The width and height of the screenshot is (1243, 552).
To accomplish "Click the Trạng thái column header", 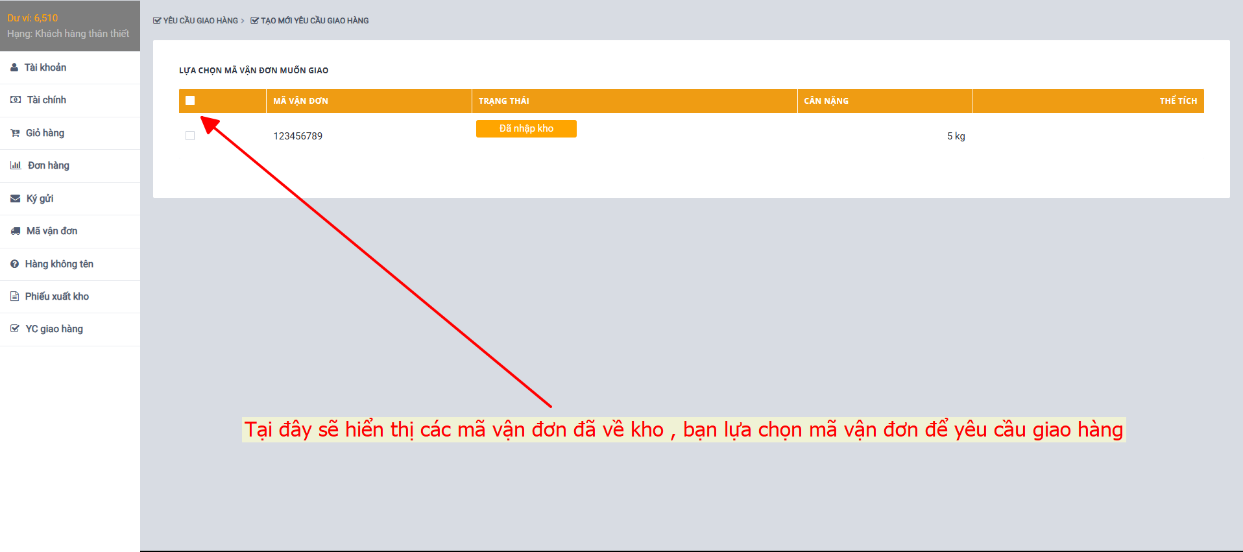I will tap(503, 101).
